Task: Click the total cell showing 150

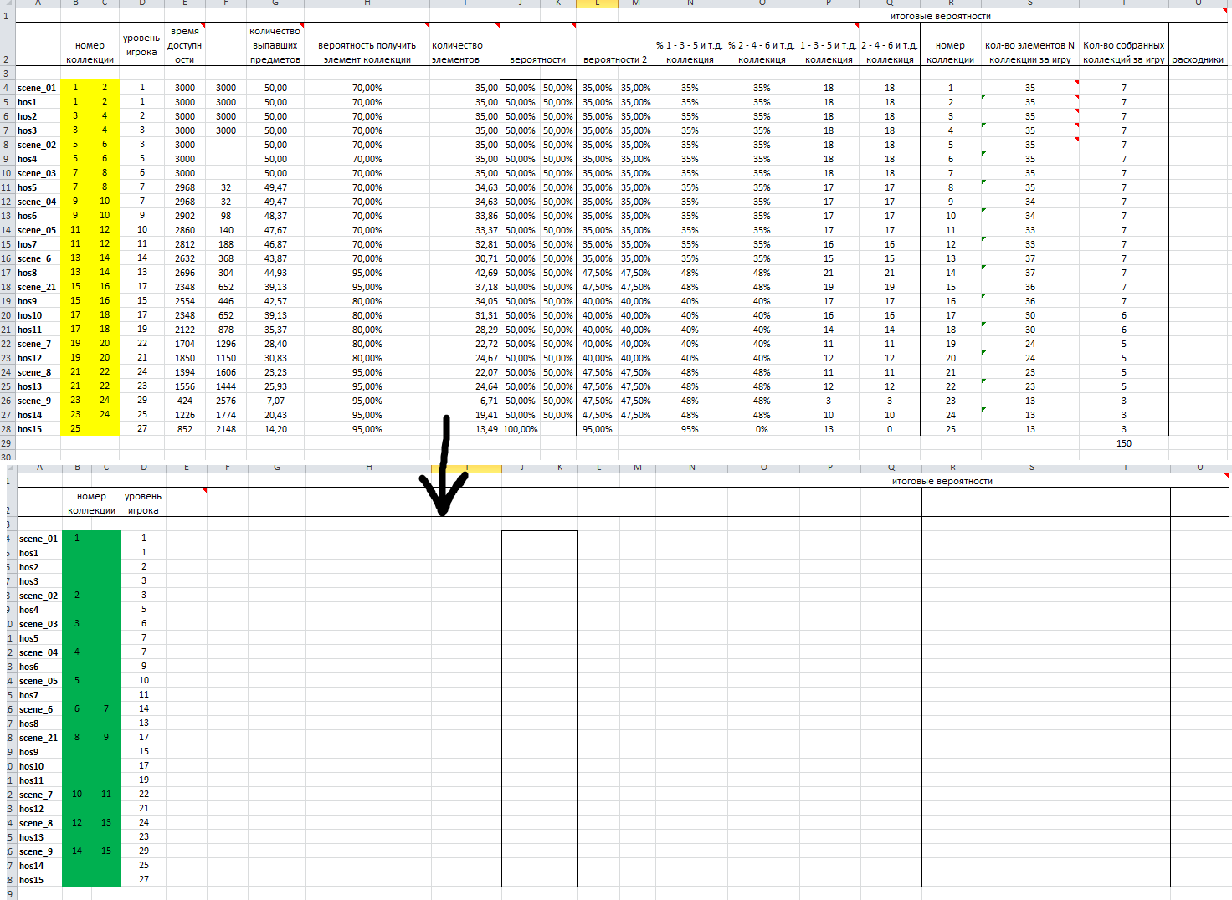Action: pyautogui.click(x=1123, y=443)
